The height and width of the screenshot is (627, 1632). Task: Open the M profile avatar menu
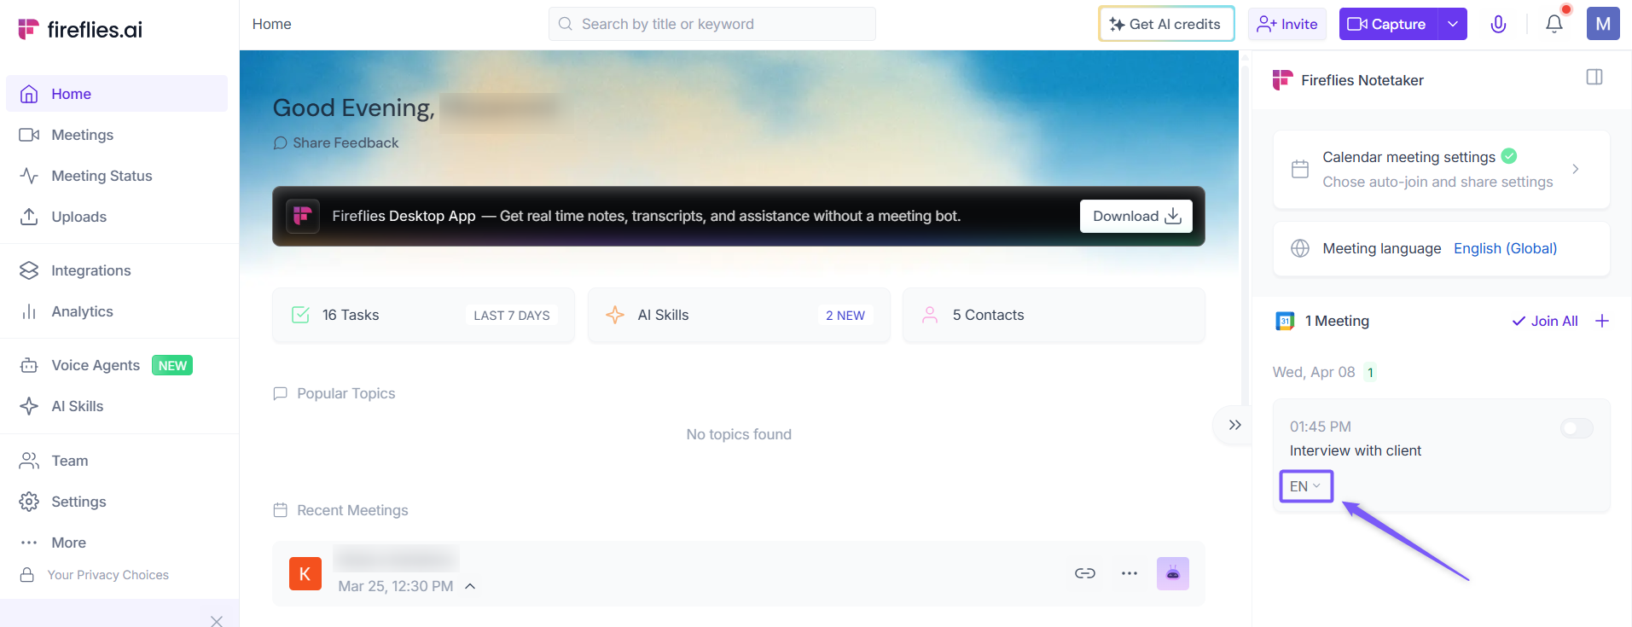click(x=1603, y=24)
